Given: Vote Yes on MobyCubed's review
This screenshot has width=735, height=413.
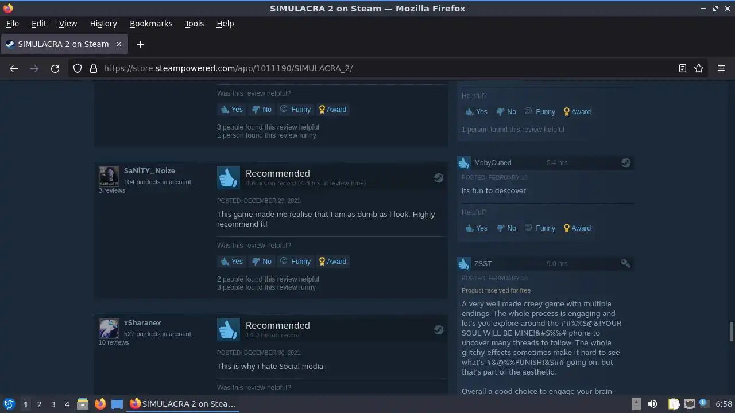Looking at the screenshot, I should click(476, 228).
